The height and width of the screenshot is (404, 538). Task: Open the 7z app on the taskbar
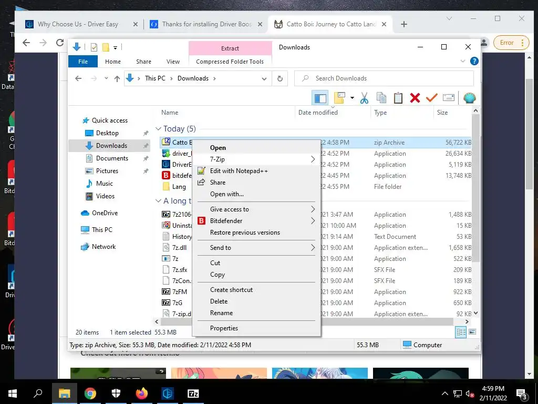click(x=193, y=393)
